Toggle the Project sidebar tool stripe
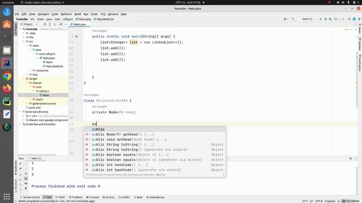Viewport: 362px width, 203px height. coord(16,28)
